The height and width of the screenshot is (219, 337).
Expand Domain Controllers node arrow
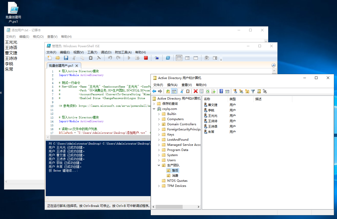159,124
